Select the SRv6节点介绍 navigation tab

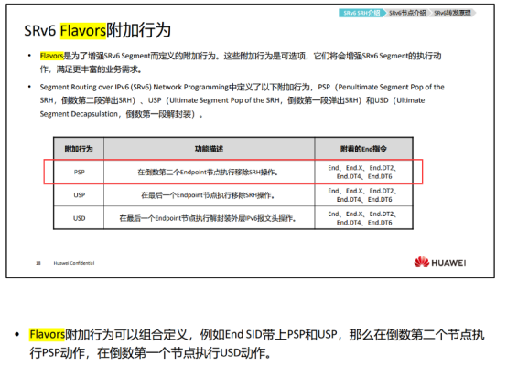pos(407,13)
